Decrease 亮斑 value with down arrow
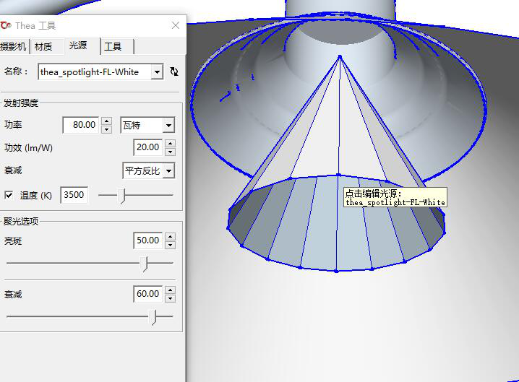Viewport: 519px width, 382px height. 170,245
